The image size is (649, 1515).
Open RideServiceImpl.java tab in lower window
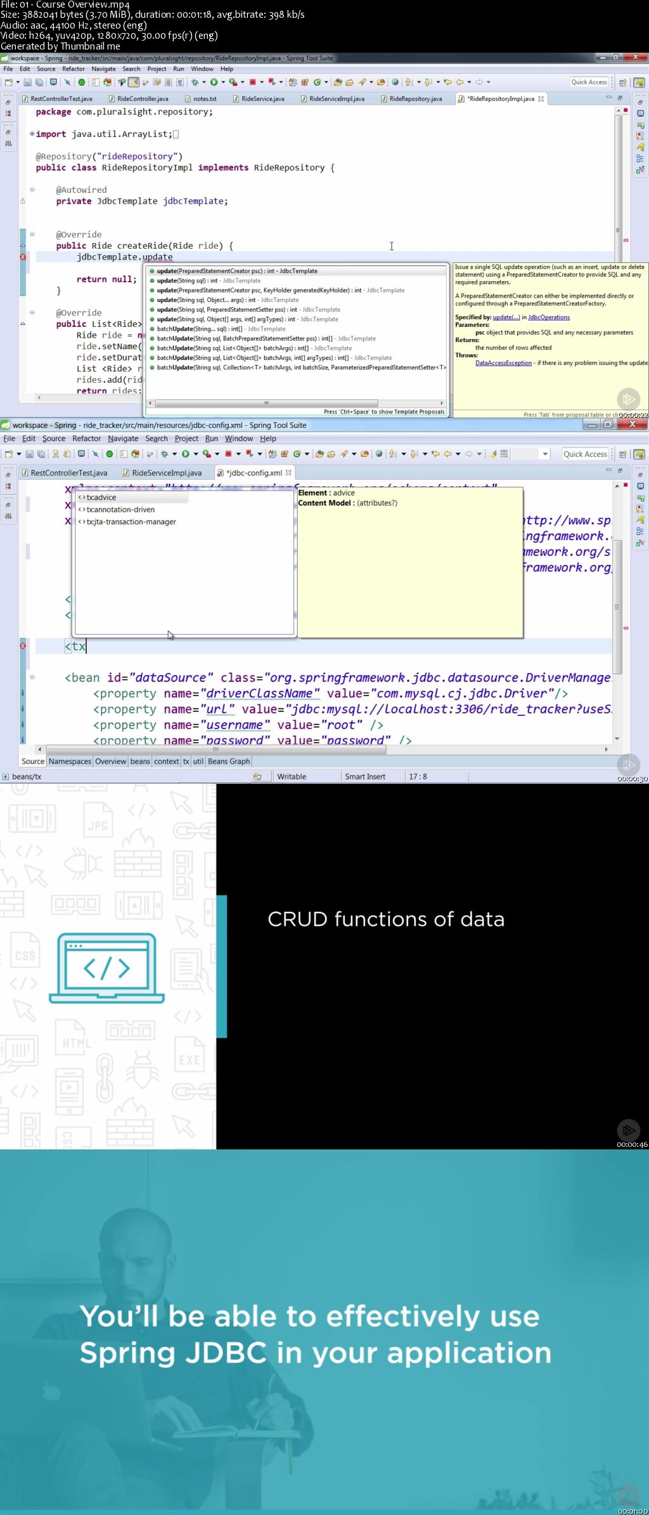click(x=162, y=473)
